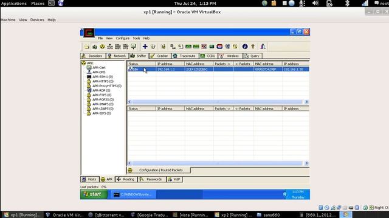
Task: Open the File menu in Cain
Action: (100, 38)
